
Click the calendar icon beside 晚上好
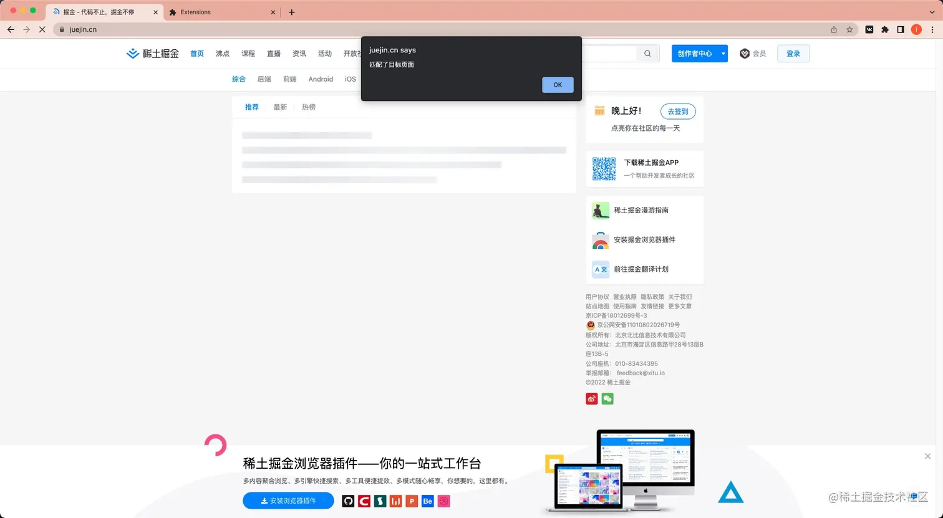600,111
